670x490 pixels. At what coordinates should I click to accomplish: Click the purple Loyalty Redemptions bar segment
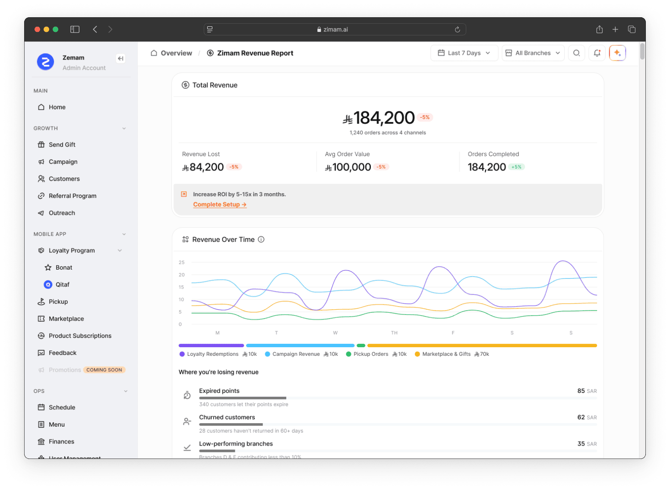click(x=212, y=346)
